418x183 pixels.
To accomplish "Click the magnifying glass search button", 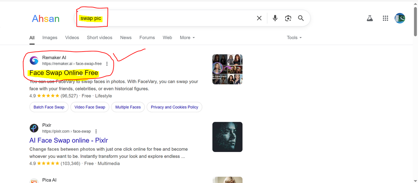I will 301,18.
